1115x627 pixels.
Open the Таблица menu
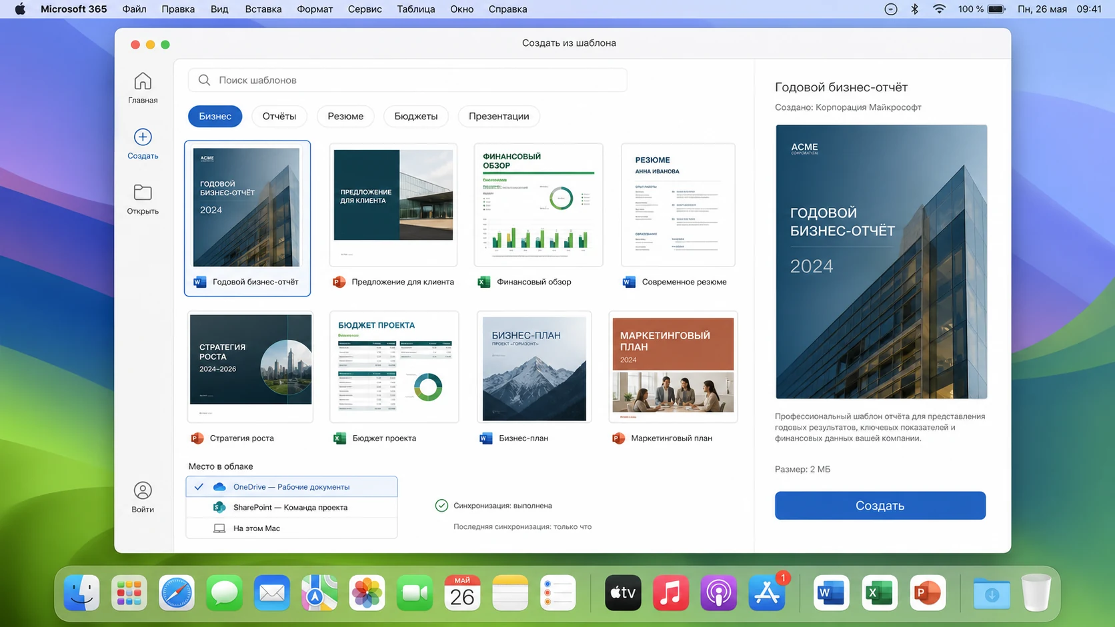[416, 9]
